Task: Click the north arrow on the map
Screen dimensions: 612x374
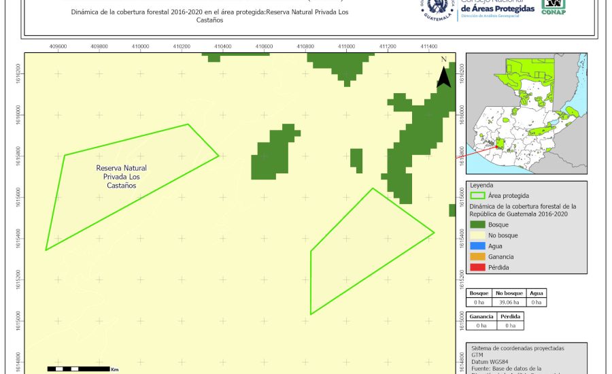Action: pos(443,73)
